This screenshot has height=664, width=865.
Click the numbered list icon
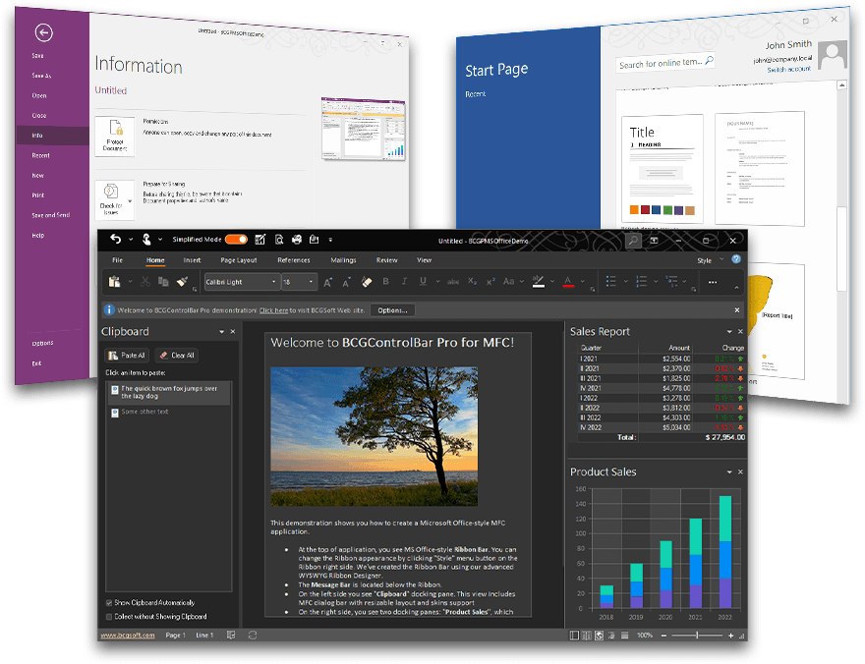pos(641,282)
